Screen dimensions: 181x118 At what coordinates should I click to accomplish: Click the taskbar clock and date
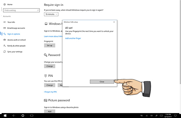tap(168, 115)
